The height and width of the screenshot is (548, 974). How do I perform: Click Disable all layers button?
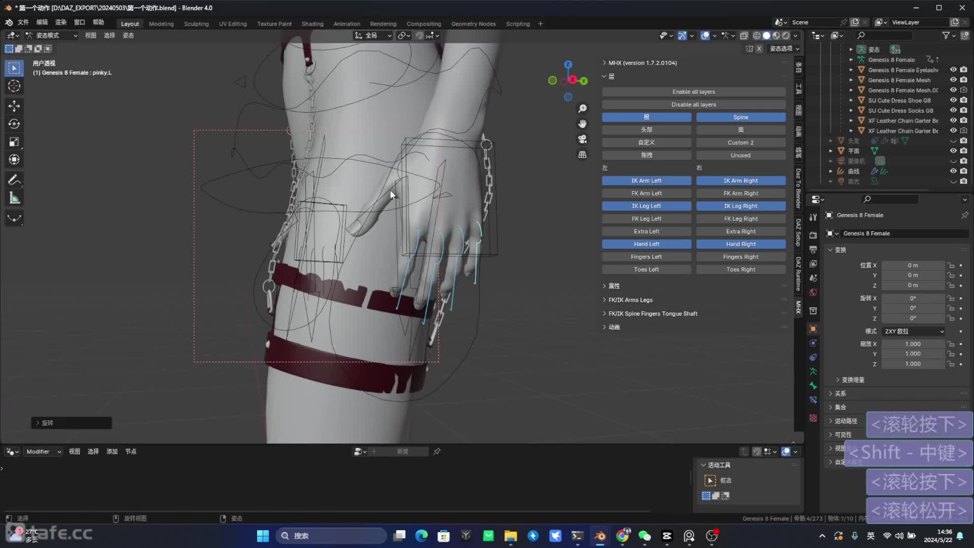click(693, 105)
